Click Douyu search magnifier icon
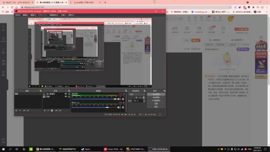This screenshot has height=152, width=270. (x=181, y=19)
